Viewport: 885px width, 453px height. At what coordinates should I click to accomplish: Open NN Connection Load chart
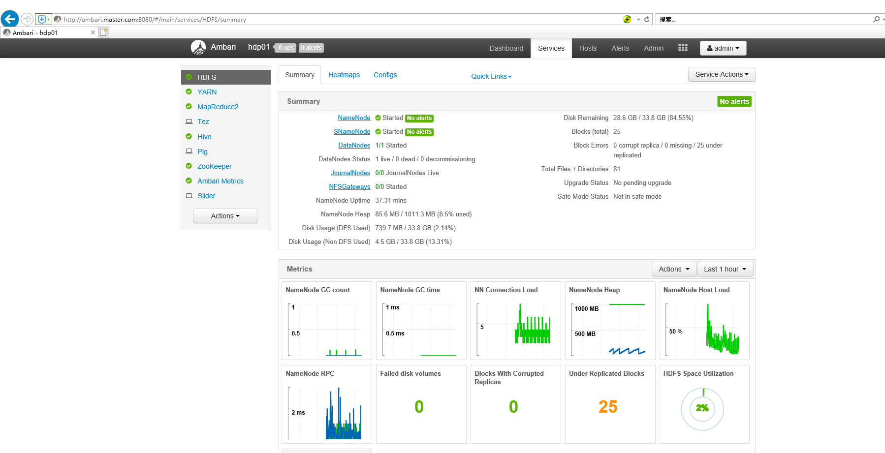pos(515,321)
